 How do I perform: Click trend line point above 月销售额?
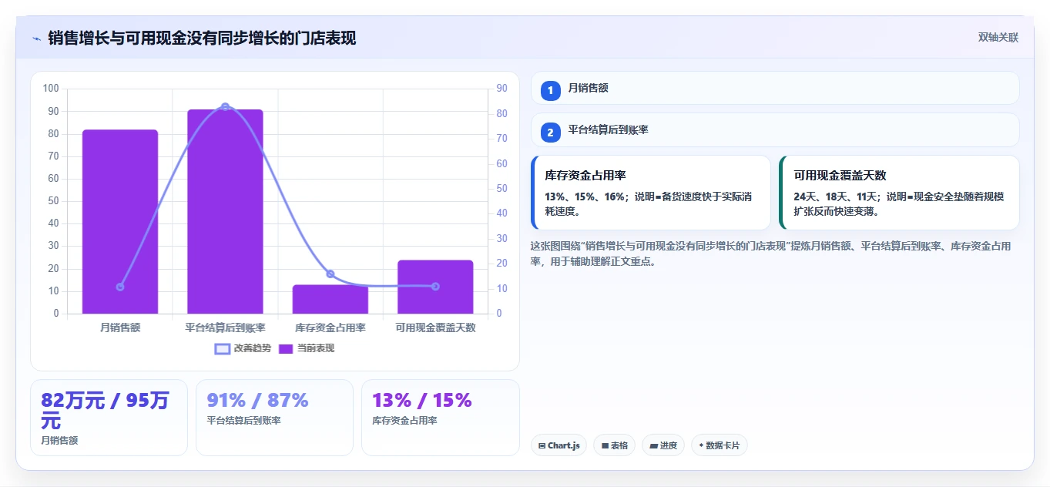(120, 287)
